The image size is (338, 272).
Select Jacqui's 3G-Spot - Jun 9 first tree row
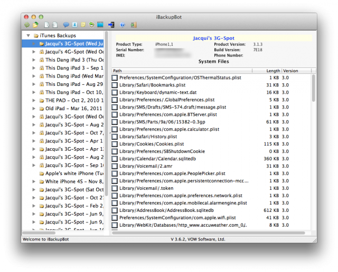tap(63, 214)
